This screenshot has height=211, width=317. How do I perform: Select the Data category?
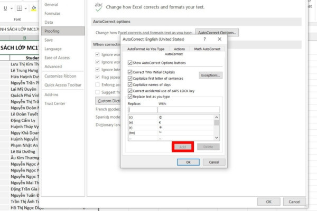(x=63, y=22)
